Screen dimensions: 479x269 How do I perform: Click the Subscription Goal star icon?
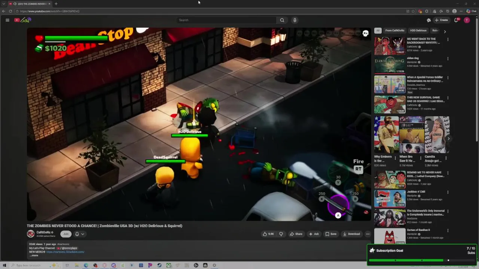click(x=372, y=250)
